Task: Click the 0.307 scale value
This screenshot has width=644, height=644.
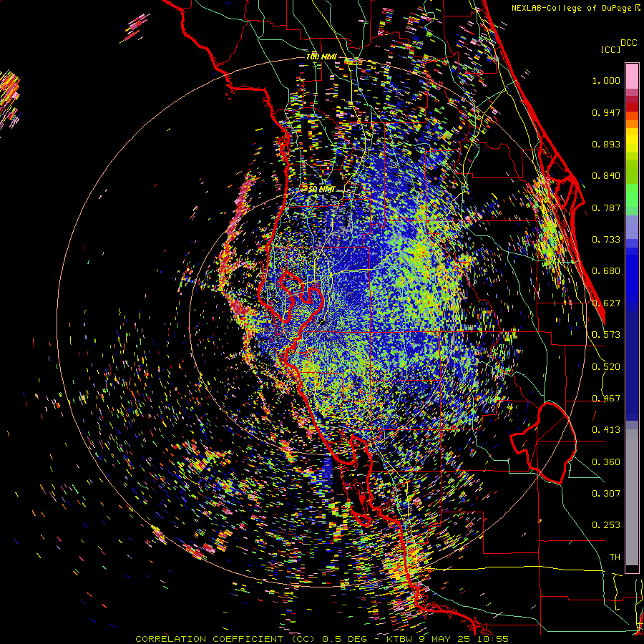Action: click(x=606, y=494)
